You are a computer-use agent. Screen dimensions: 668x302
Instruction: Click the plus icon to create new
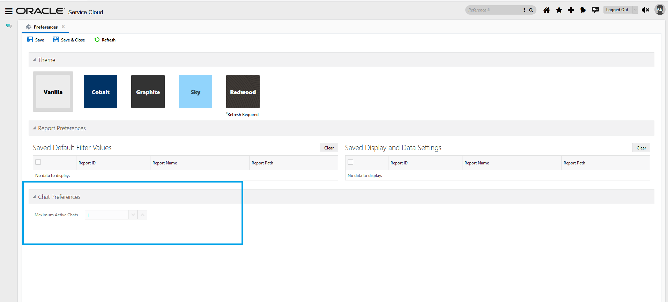[x=571, y=10]
